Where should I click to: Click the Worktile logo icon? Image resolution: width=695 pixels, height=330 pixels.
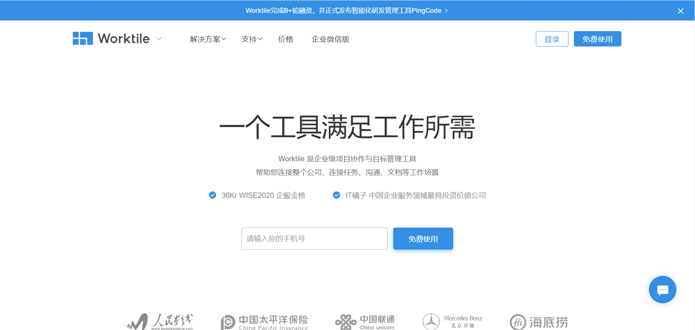point(83,38)
